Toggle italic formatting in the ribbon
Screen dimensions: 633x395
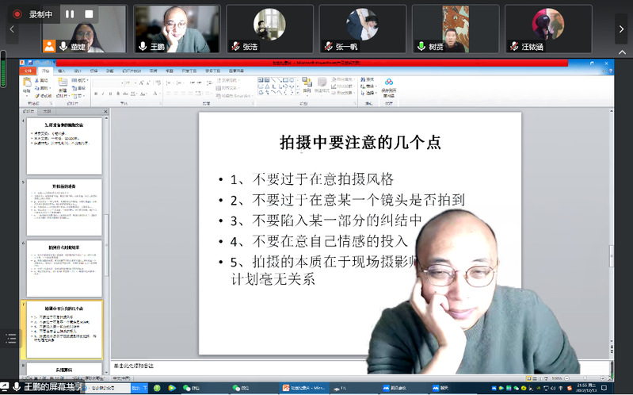pos(104,94)
